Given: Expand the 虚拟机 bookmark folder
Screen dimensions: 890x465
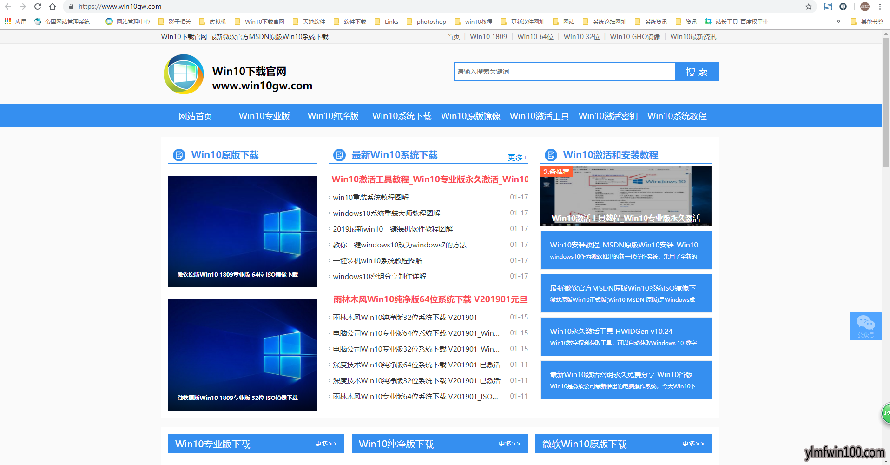Looking at the screenshot, I should click(x=213, y=21).
